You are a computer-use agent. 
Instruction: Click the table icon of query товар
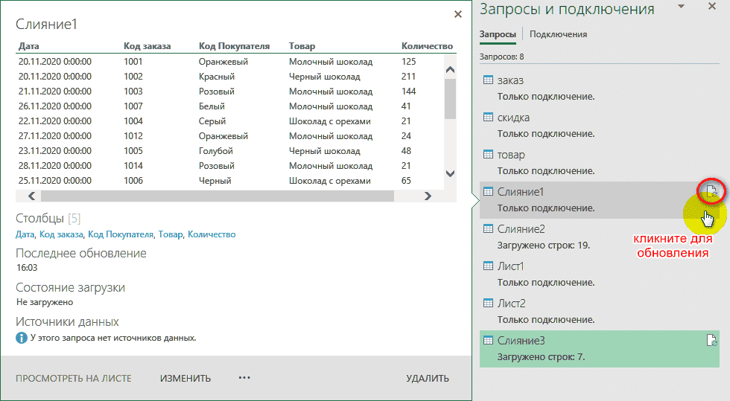click(489, 155)
